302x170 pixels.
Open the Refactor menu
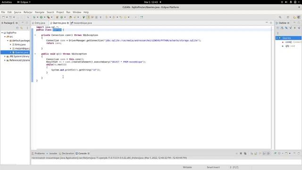28,12
